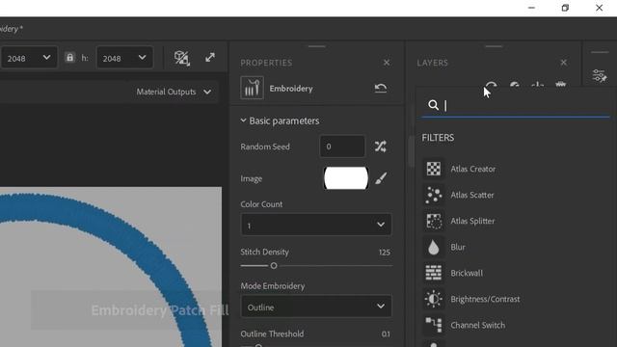Open the Material Outputs dropdown

174,92
